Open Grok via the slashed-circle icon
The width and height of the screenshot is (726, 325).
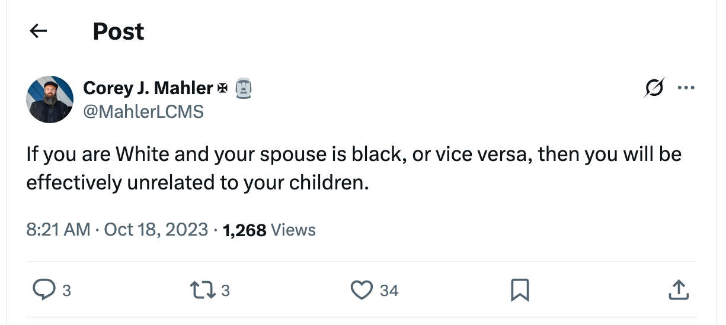pyautogui.click(x=655, y=88)
